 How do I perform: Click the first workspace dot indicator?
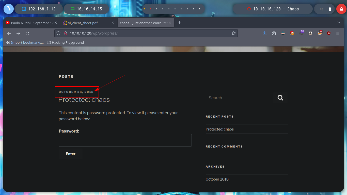tap(145, 9)
